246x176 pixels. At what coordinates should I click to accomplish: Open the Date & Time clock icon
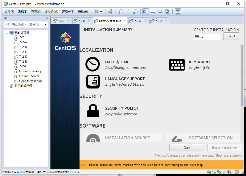click(93, 64)
